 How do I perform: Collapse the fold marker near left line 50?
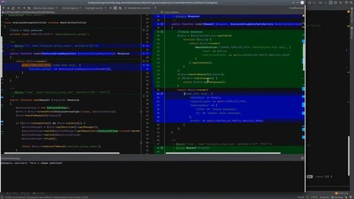pos(142,143)
